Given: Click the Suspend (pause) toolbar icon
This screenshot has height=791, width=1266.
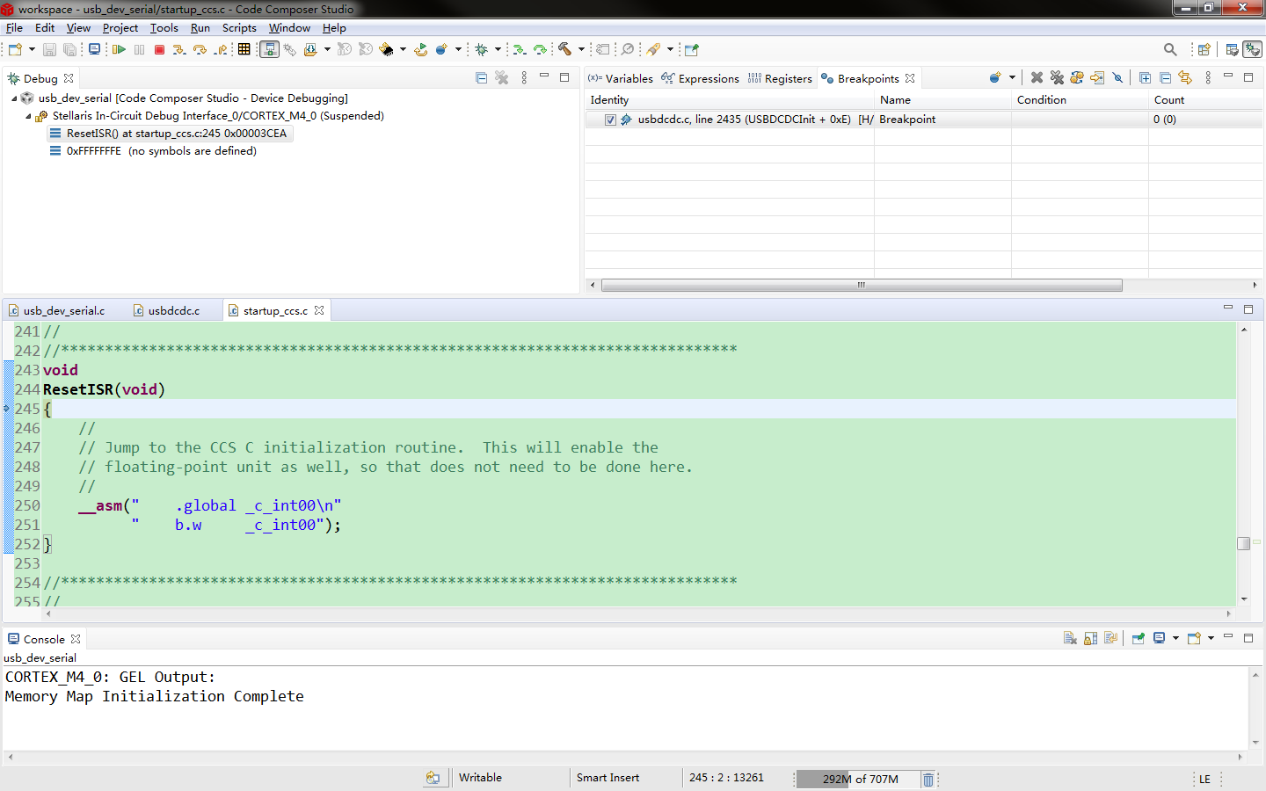Looking at the screenshot, I should 140,50.
